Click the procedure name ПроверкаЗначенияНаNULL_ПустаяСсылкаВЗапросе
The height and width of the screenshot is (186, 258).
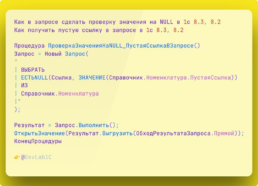(x=121, y=45)
